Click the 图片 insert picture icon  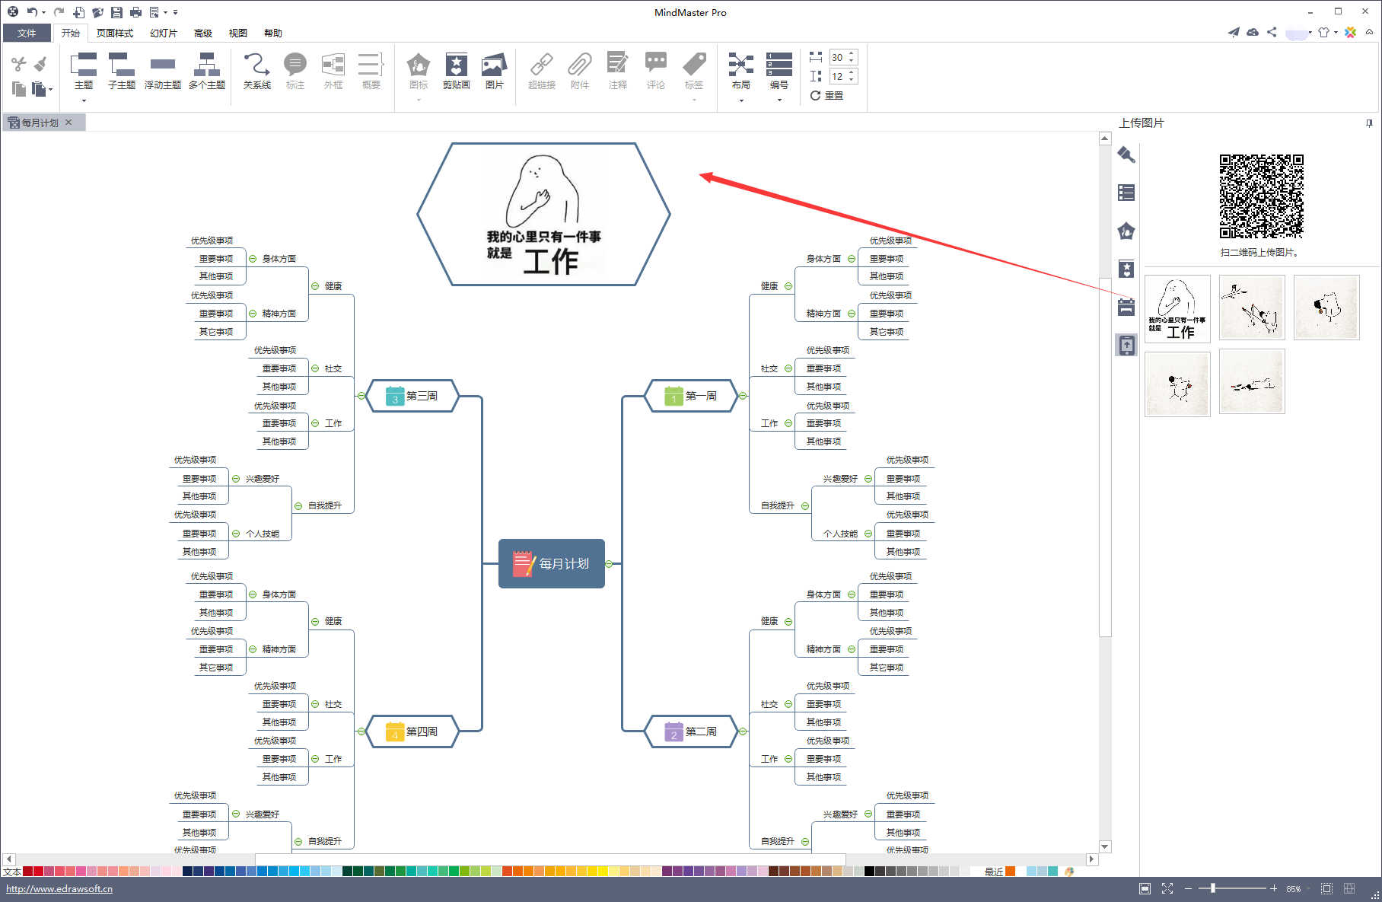pyautogui.click(x=494, y=71)
